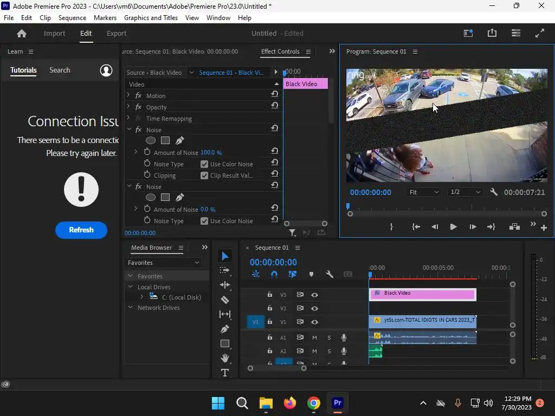Open the Source Black Video dropdown arrow
Viewport: 555px width, 416px height.
point(191,73)
